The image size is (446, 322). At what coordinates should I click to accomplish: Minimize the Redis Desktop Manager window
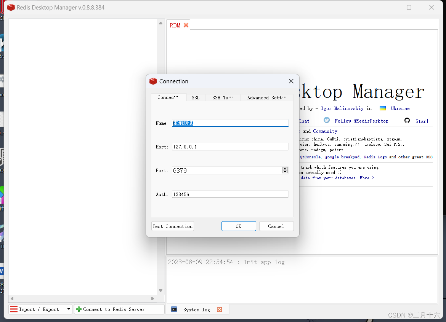point(387,7)
